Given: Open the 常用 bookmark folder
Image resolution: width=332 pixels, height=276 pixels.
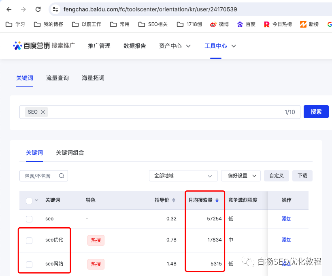Looking at the screenshot, I should (x=120, y=24).
